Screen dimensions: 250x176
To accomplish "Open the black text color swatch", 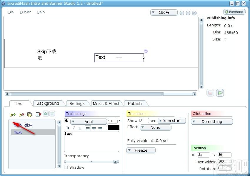I will click(x=114, y=127).
